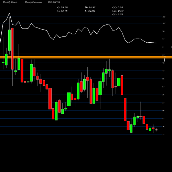
Task: Click the 91 price axis label
Action: (x=163, y=39)
